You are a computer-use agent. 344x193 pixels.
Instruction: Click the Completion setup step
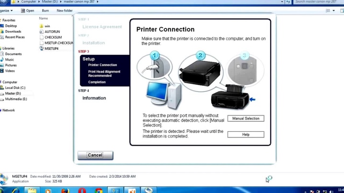point(97,82)
